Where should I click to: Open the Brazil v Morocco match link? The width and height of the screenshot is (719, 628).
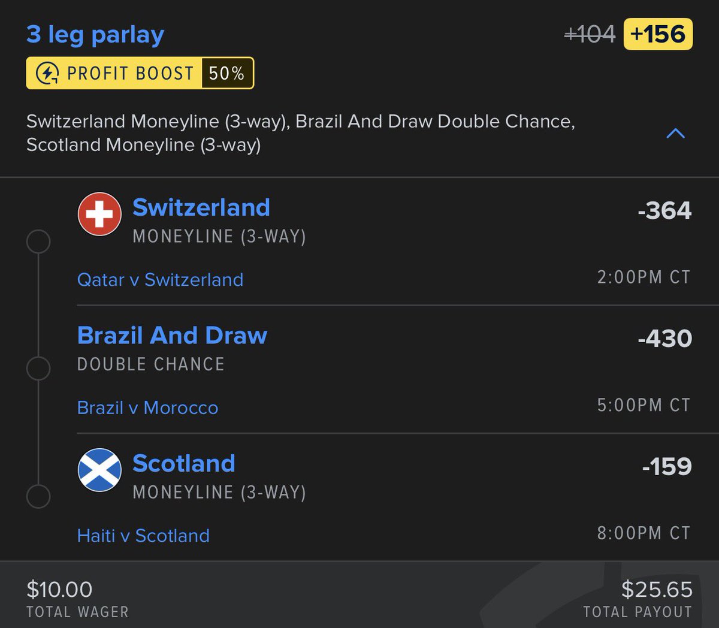pyautogui.click(x=147, y=408)
